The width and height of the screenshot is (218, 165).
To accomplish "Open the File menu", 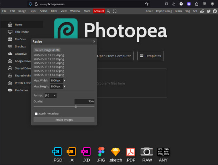I will click(x=4, y=11).
